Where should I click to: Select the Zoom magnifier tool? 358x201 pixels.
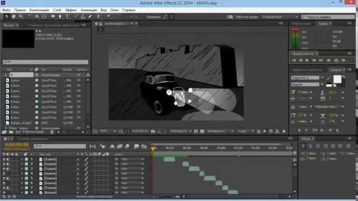coord(21,16)
